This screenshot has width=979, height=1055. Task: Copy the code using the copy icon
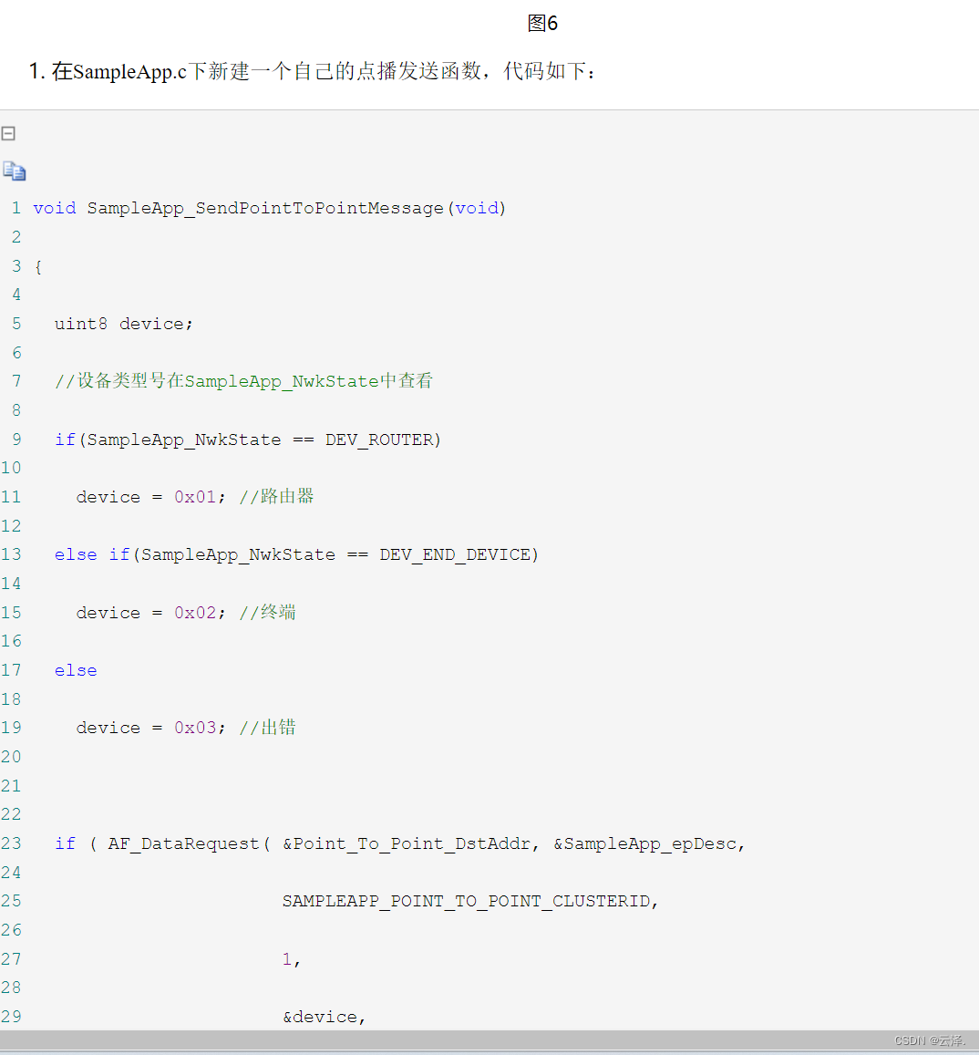(14, 171)
